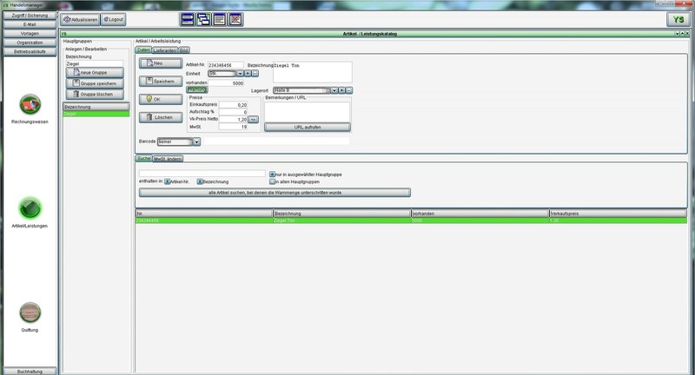Switch to the MwSt. ändern tab
The image size is (695, 375).
[x=168, y=159]
